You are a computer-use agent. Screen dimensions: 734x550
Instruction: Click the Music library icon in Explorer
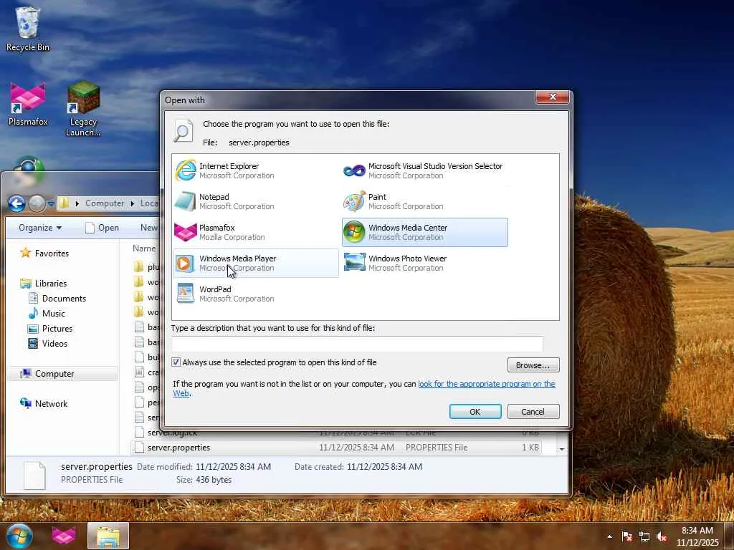33,314
